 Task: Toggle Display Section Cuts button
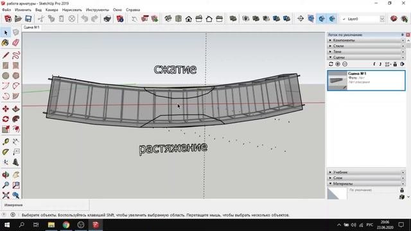click(x=321, y=19)
